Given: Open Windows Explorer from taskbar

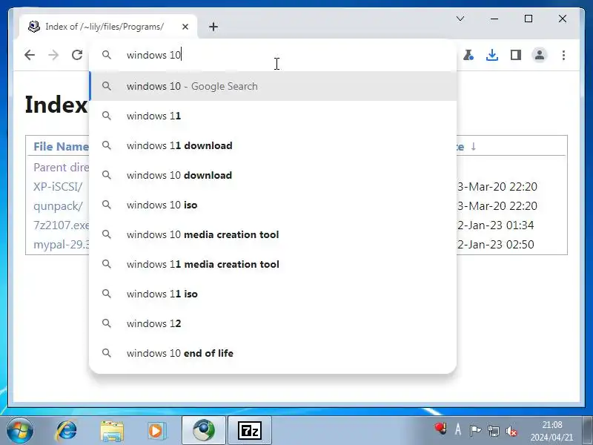Looking at the screenshot, I should pos(112,431).
